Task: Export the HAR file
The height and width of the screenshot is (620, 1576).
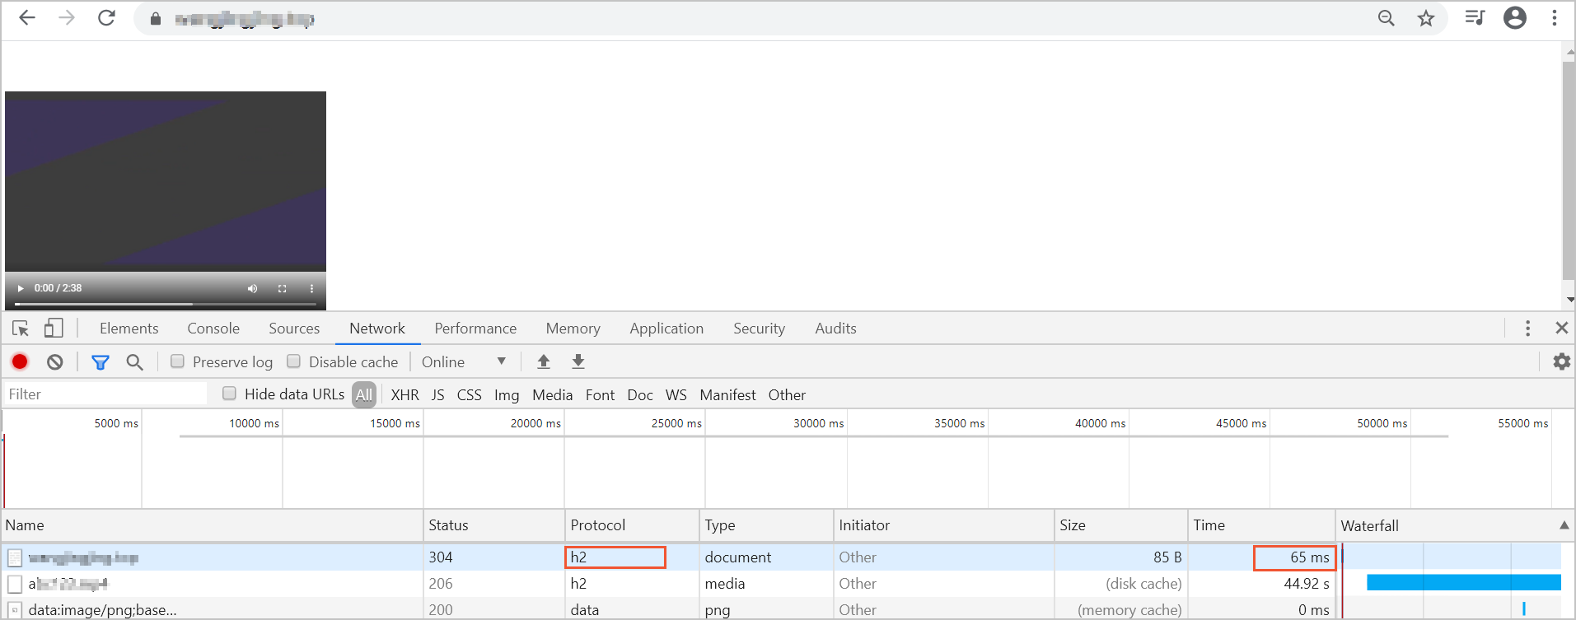Action: pos(578,361)
